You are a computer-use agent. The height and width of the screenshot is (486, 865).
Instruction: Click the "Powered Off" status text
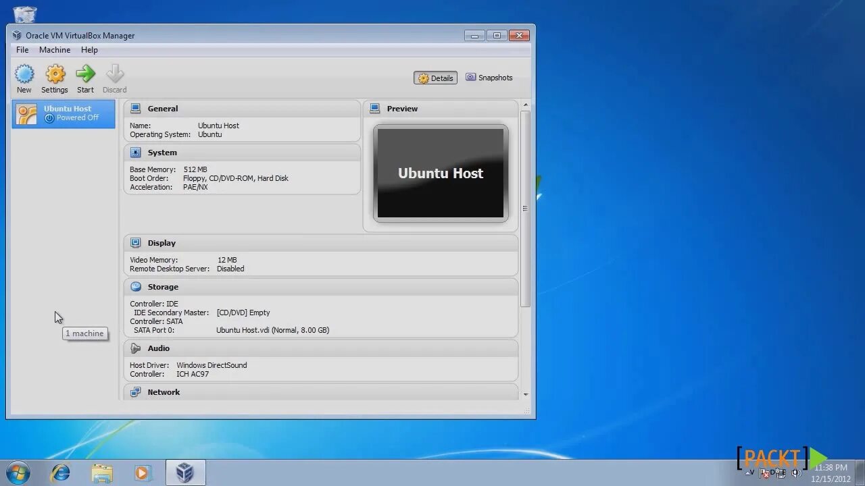point(78,117)
